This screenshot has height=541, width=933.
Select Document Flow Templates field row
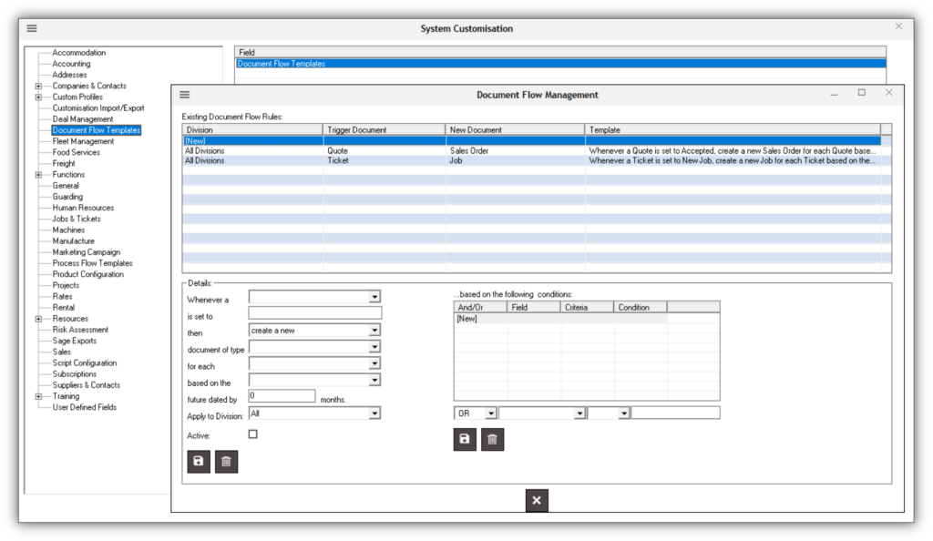pyautogui.click(x=560, y=64)
